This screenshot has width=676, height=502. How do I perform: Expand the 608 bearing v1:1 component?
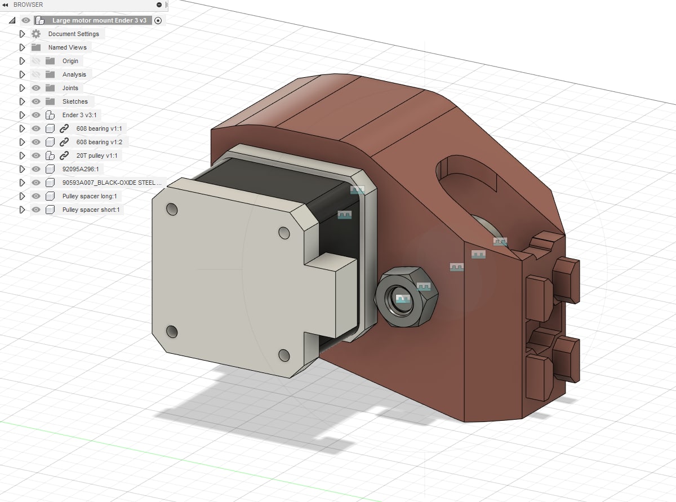pos(23,128)
